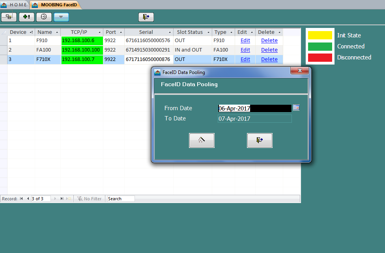Image resolution: width=385 pixels, height=253 pixels.
Task: Open the Slot Status column dropdown arrow
Action: coord(208,32)
